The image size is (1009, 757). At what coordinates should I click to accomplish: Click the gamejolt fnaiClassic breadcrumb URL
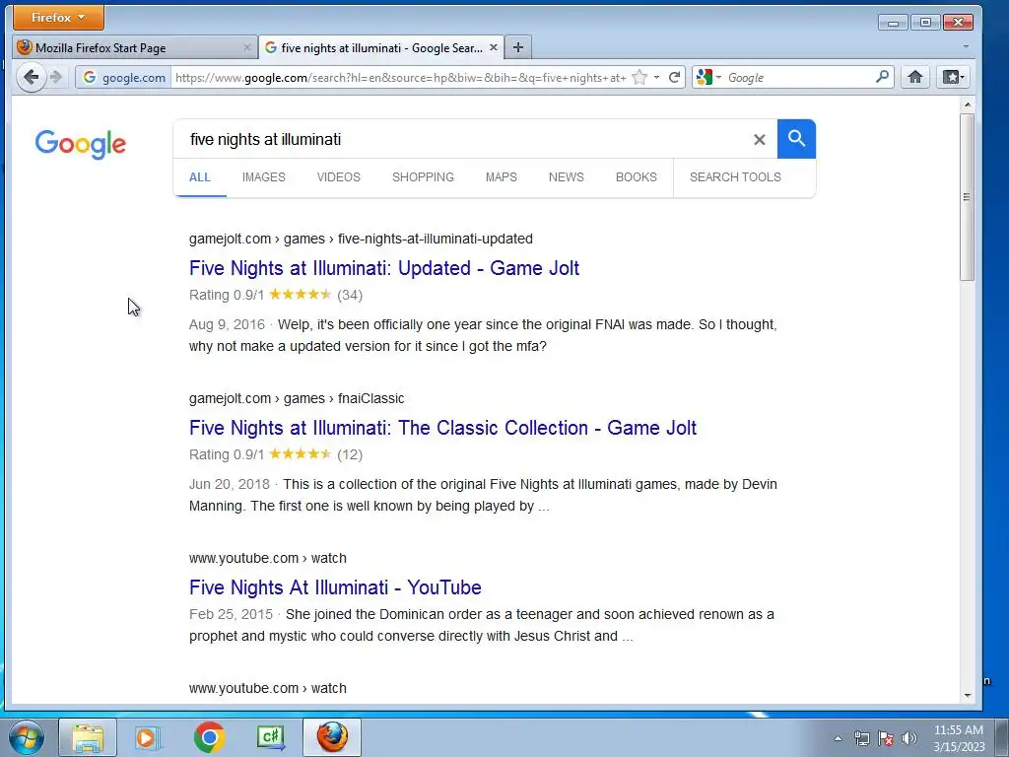coord(297,398)
